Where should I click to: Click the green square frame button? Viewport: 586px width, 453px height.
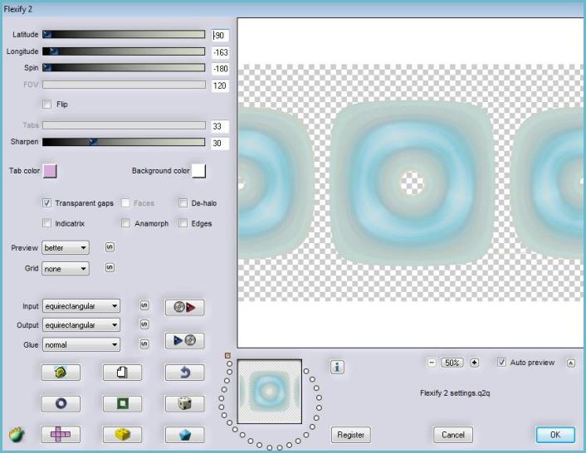point(122,403)
